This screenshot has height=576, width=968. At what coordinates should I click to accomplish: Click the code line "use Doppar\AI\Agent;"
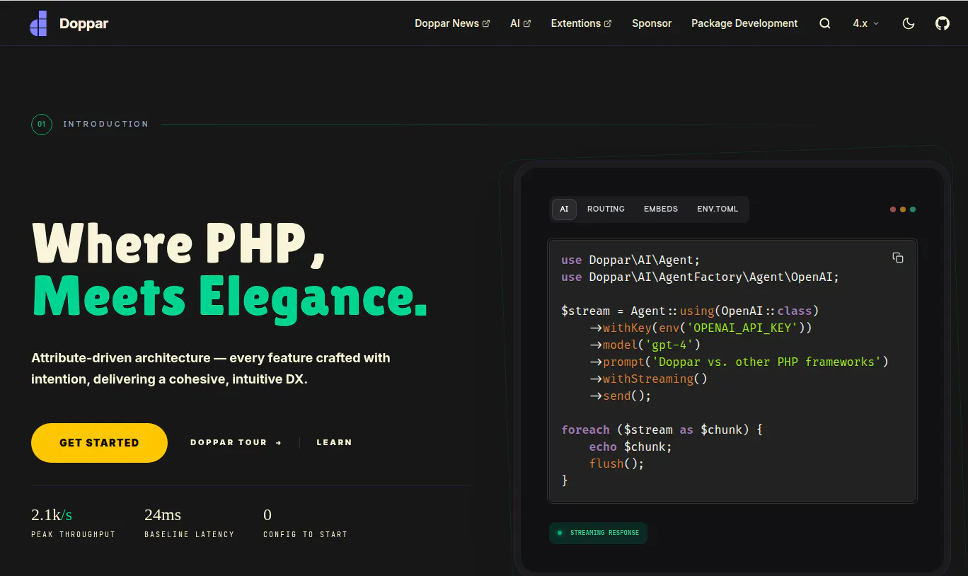click(x=630, y=260)
